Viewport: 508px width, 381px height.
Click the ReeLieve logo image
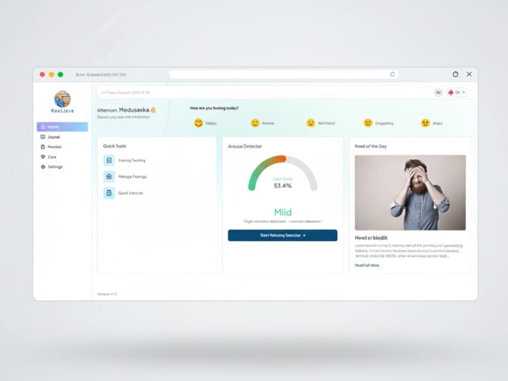(x=62, y=98)
